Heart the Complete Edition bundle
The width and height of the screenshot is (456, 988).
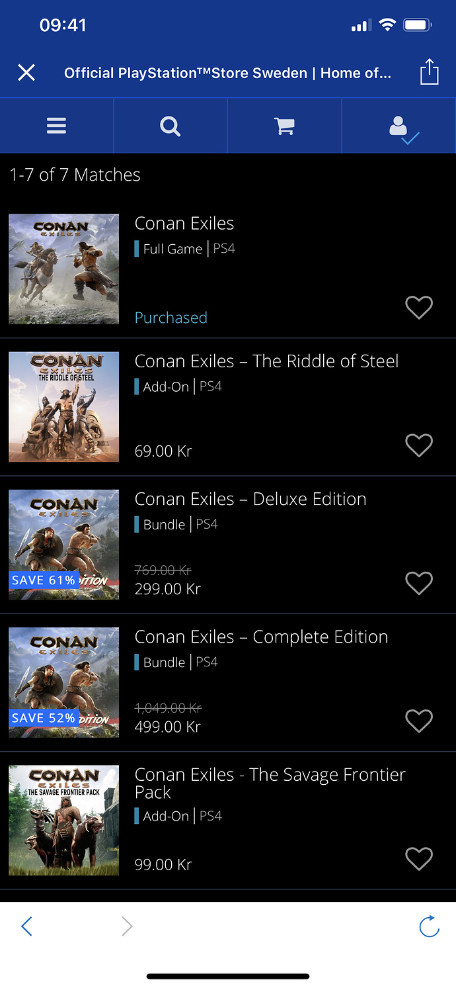click(418, 721)
